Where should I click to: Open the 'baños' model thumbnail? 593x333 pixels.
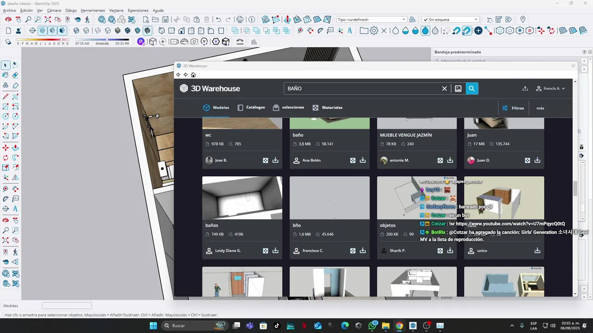[x=242, y=197]
